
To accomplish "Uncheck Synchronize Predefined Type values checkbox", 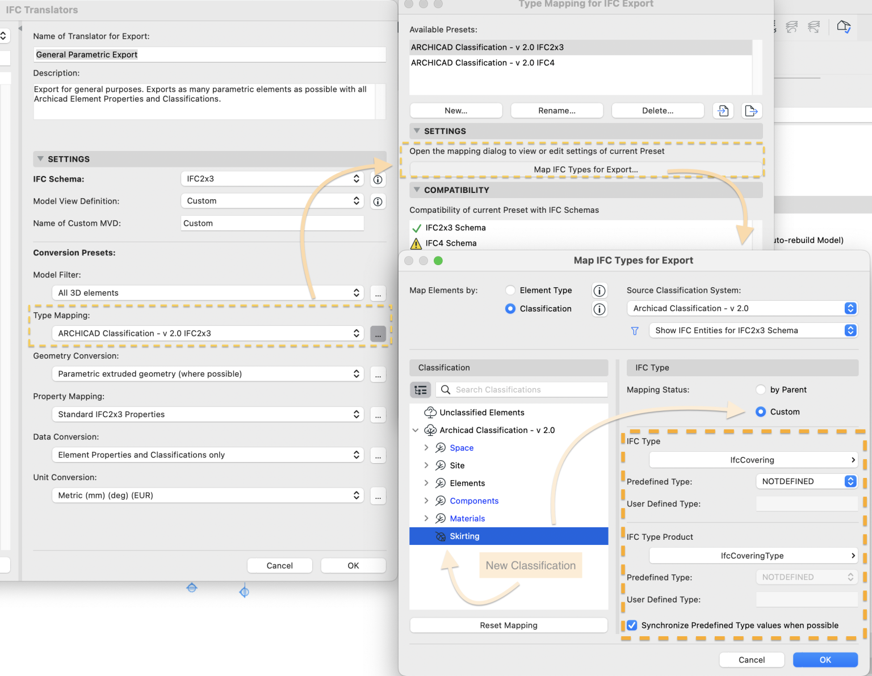I will [632, 625].
